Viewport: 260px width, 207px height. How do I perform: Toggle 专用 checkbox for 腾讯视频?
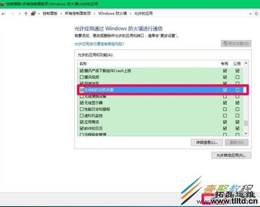[225, 77]
